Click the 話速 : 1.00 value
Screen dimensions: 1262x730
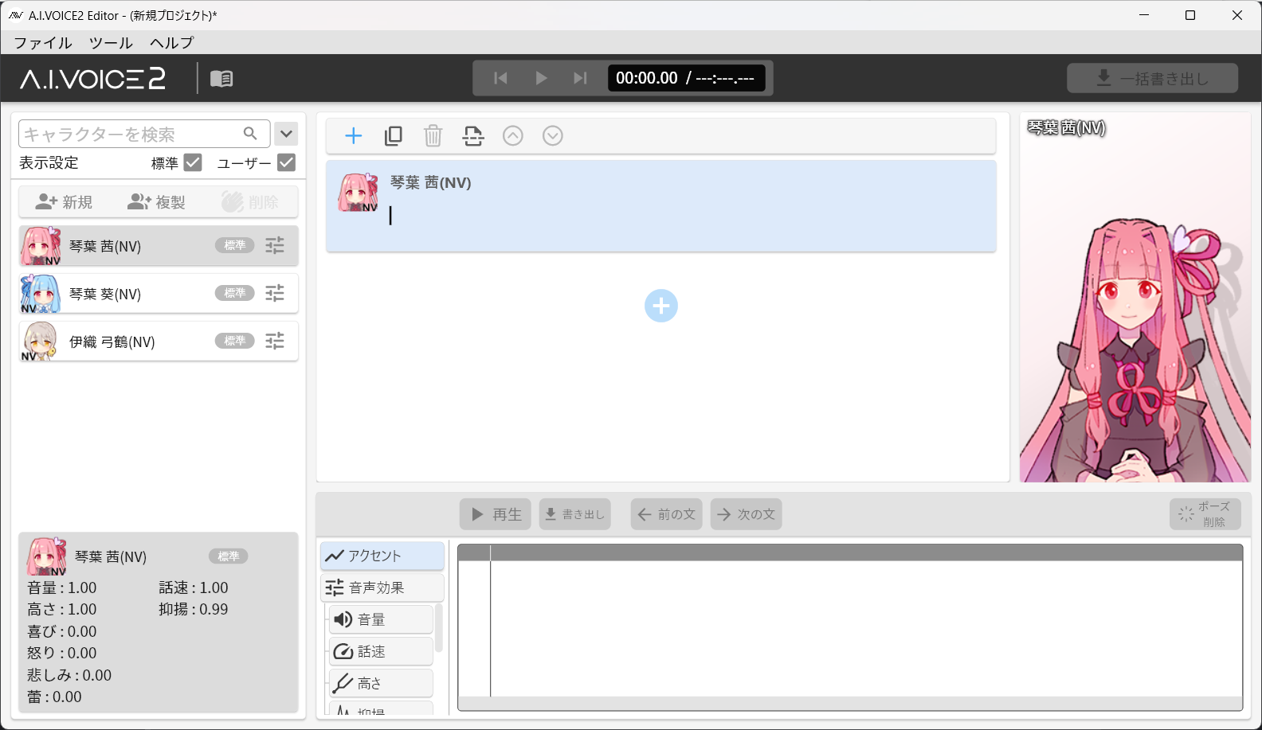[x=194, y=588]
